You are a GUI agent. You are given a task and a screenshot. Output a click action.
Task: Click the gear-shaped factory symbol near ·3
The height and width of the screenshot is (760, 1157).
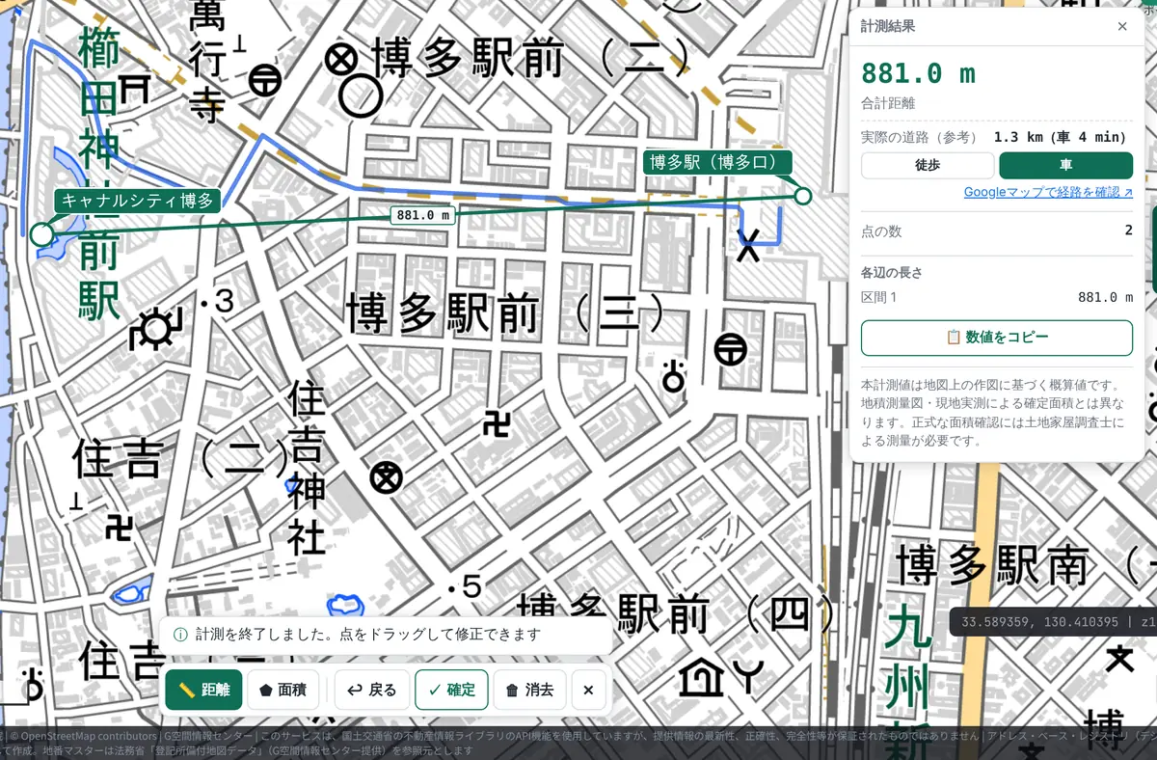tap(153, 330)
